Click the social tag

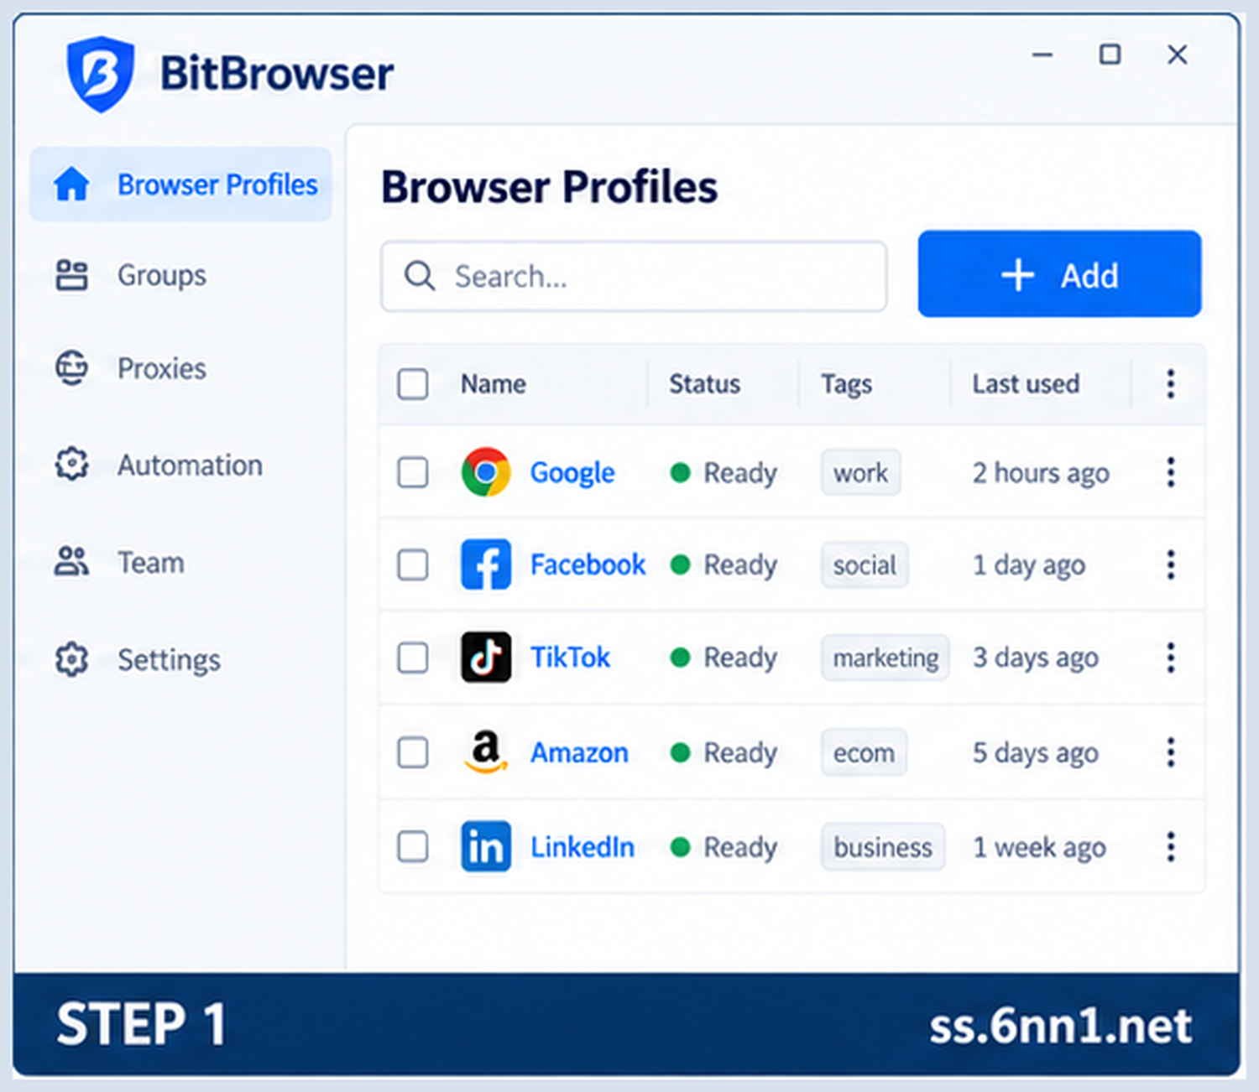[x=865, y=564]
